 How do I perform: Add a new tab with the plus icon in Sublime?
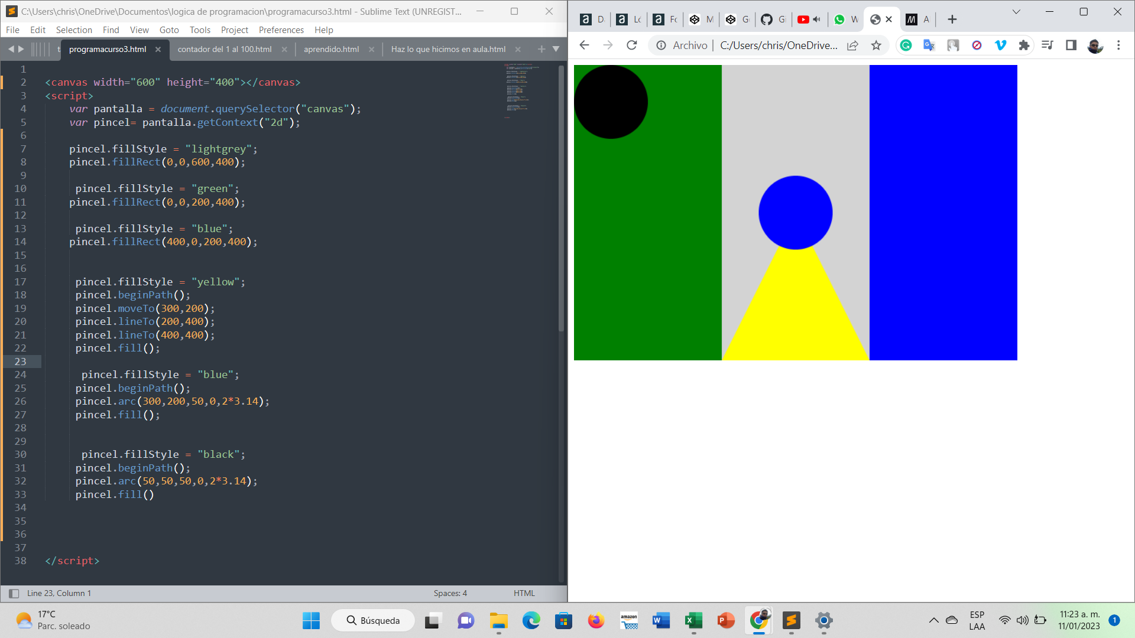[541, 49]
